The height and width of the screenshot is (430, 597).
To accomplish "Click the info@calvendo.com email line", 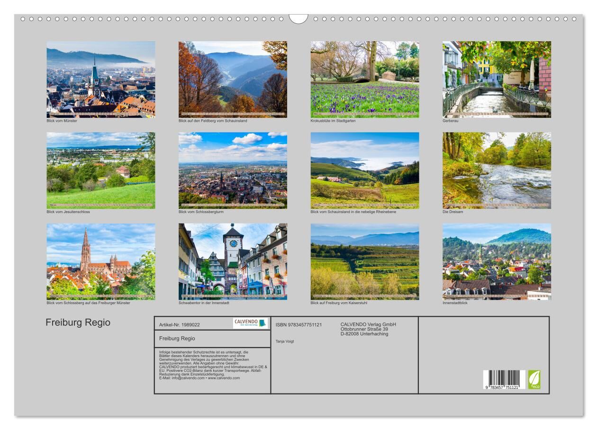I will point(199,378).
